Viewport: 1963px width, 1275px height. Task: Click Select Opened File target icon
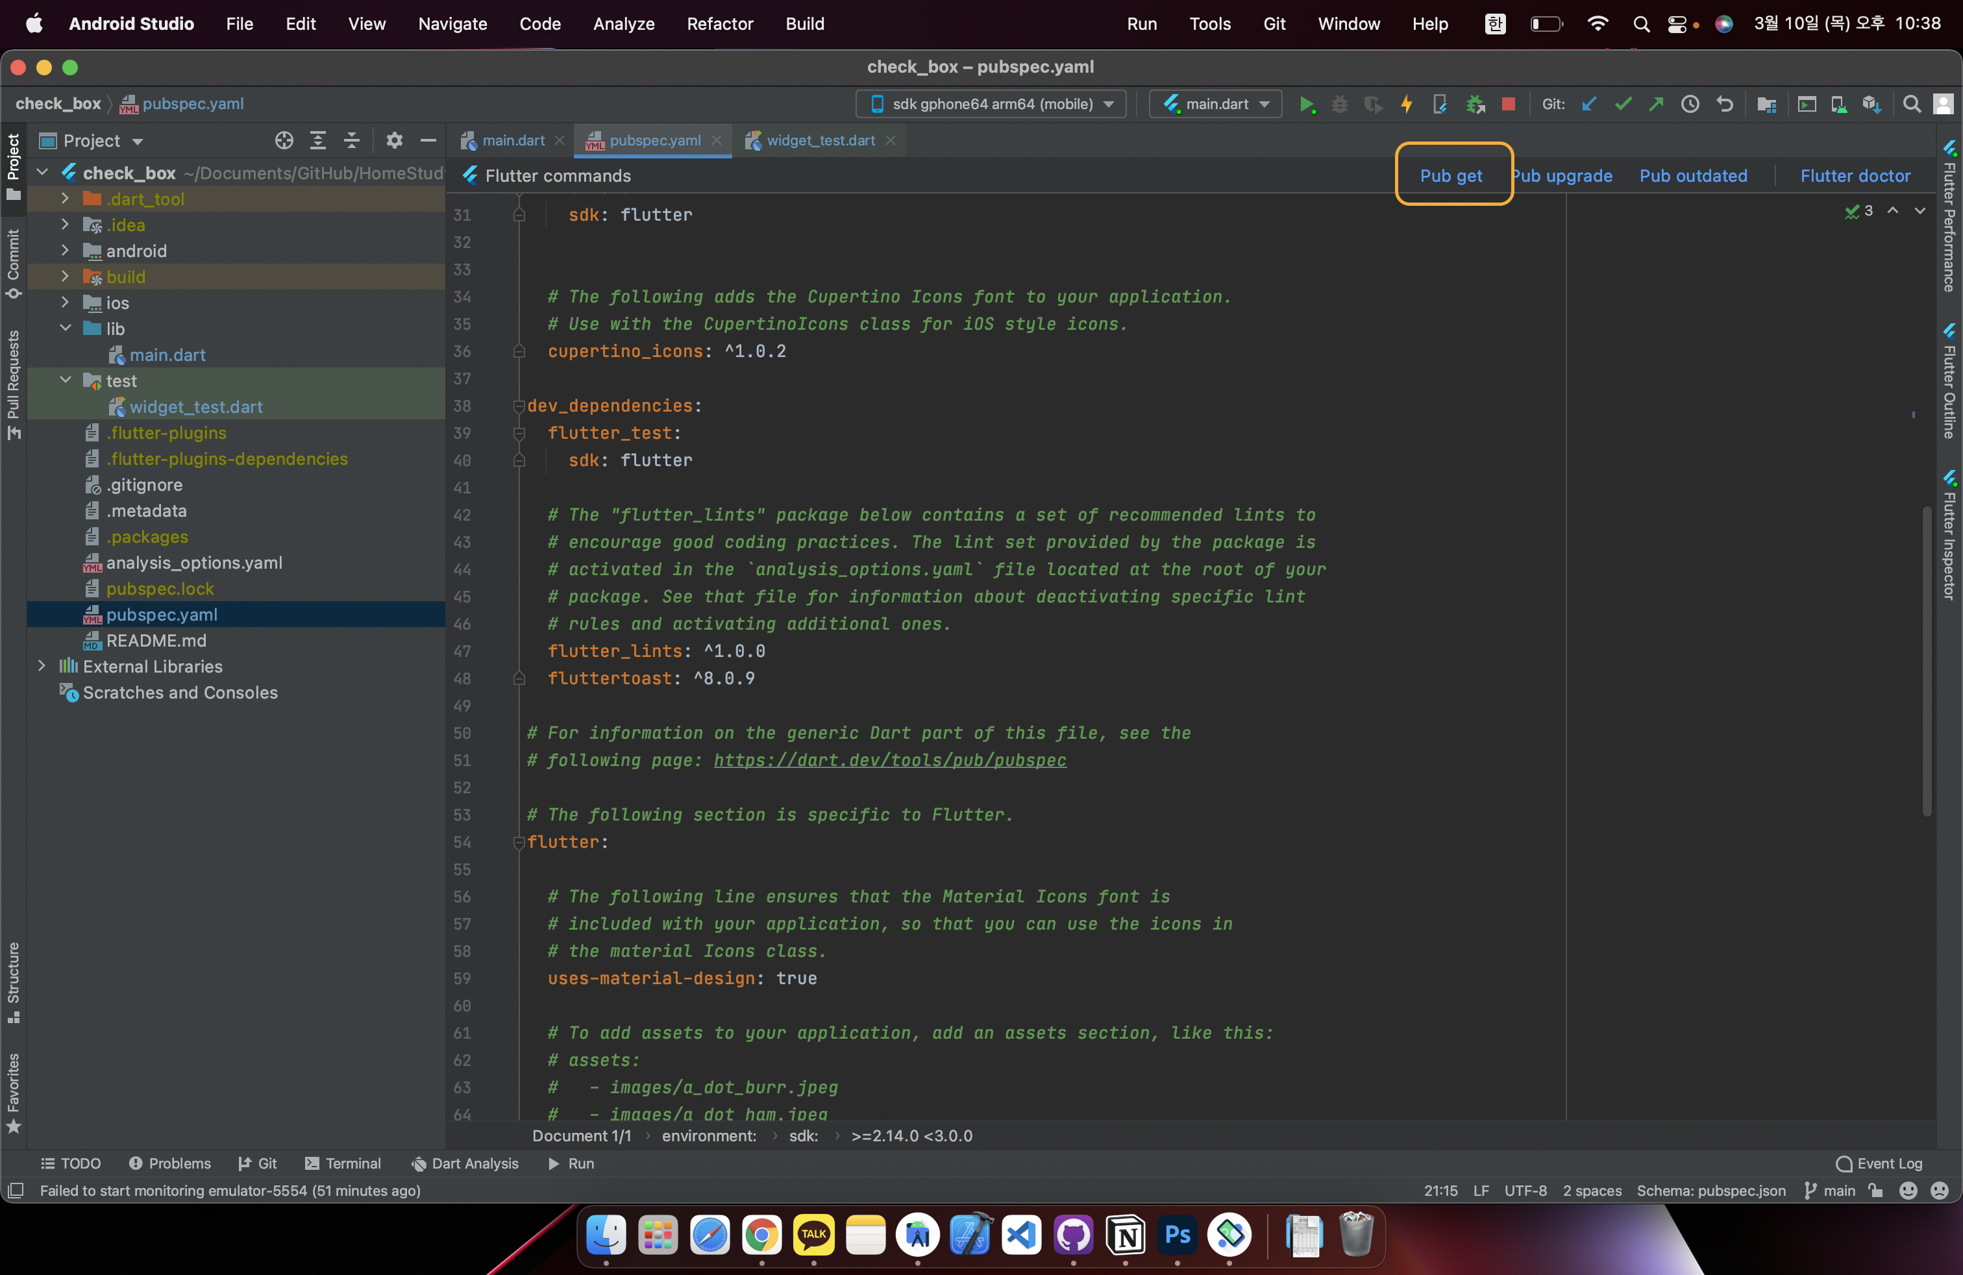[x=284, y=140]
